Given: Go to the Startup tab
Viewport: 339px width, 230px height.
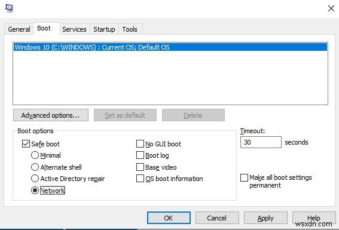Looking at the screenshot, I should pyautogui.click(x=104, y=29).
